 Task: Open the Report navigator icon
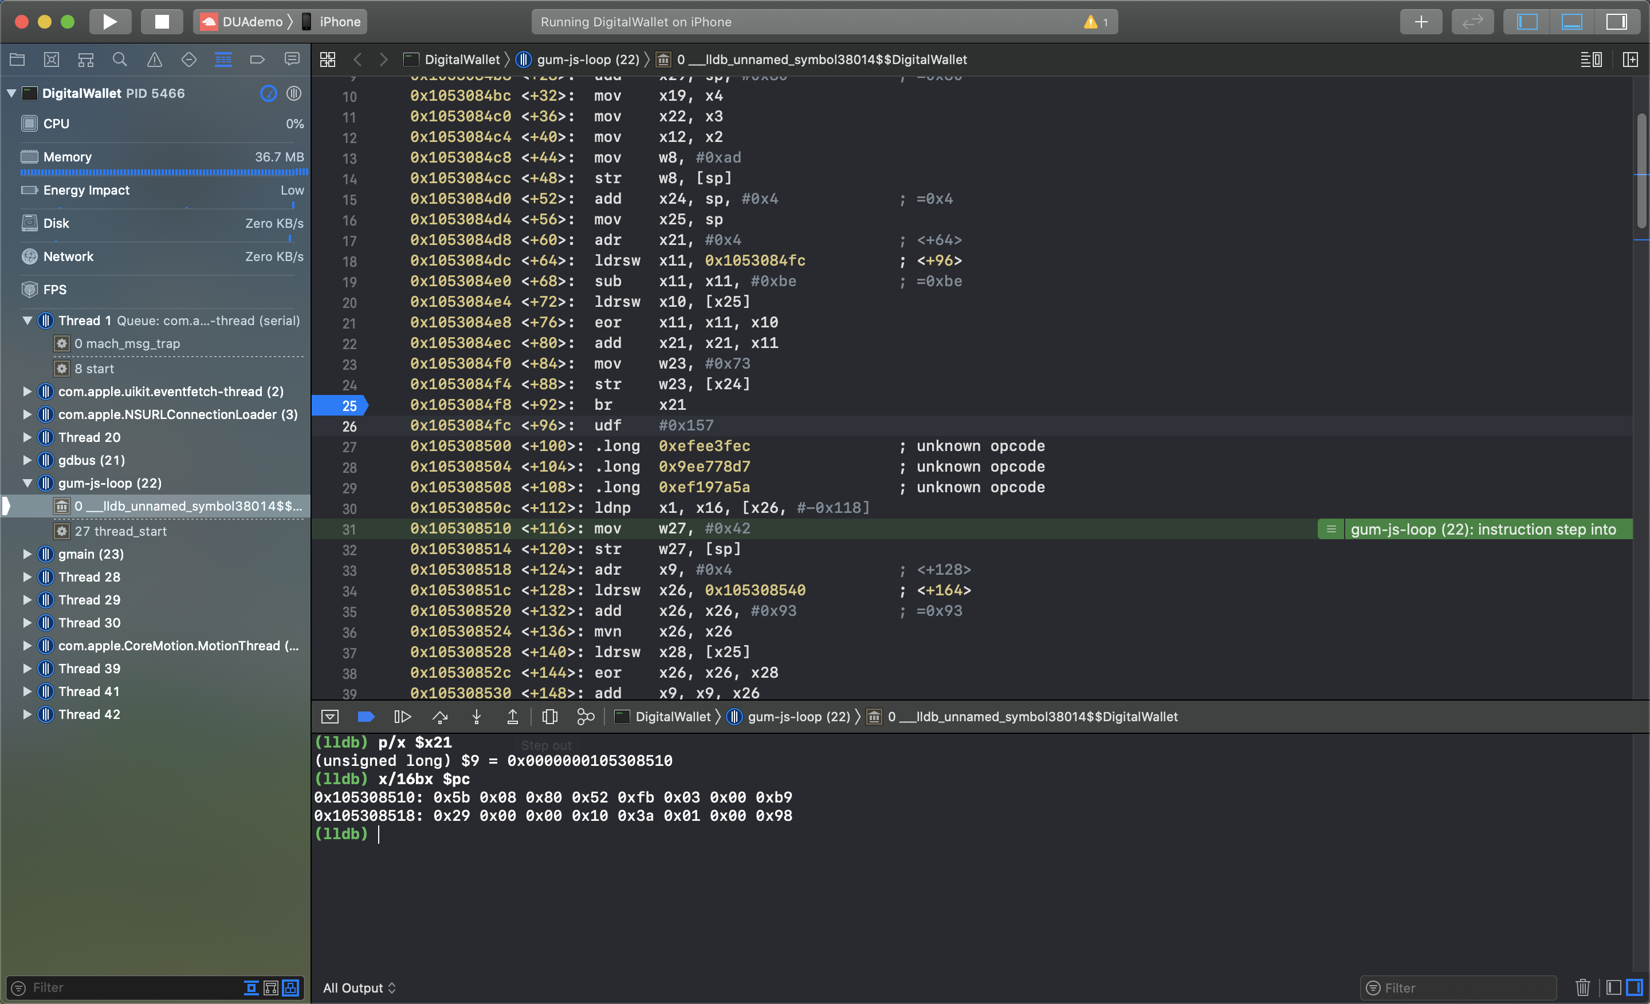(x=292, y=60)
